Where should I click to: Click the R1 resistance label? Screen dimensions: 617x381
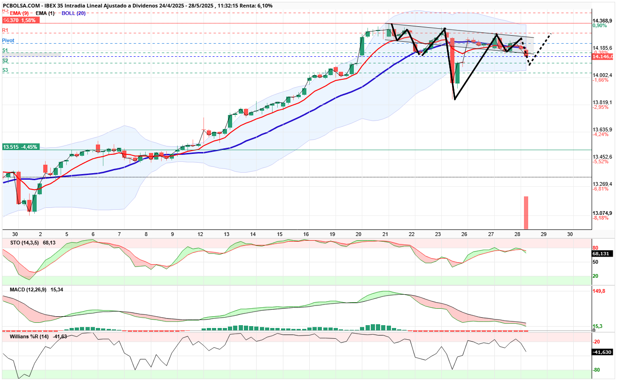(x=5, y=30)
